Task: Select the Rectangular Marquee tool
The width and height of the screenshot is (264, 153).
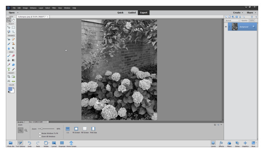Action: pyautogui.click(x=14, y=28)
